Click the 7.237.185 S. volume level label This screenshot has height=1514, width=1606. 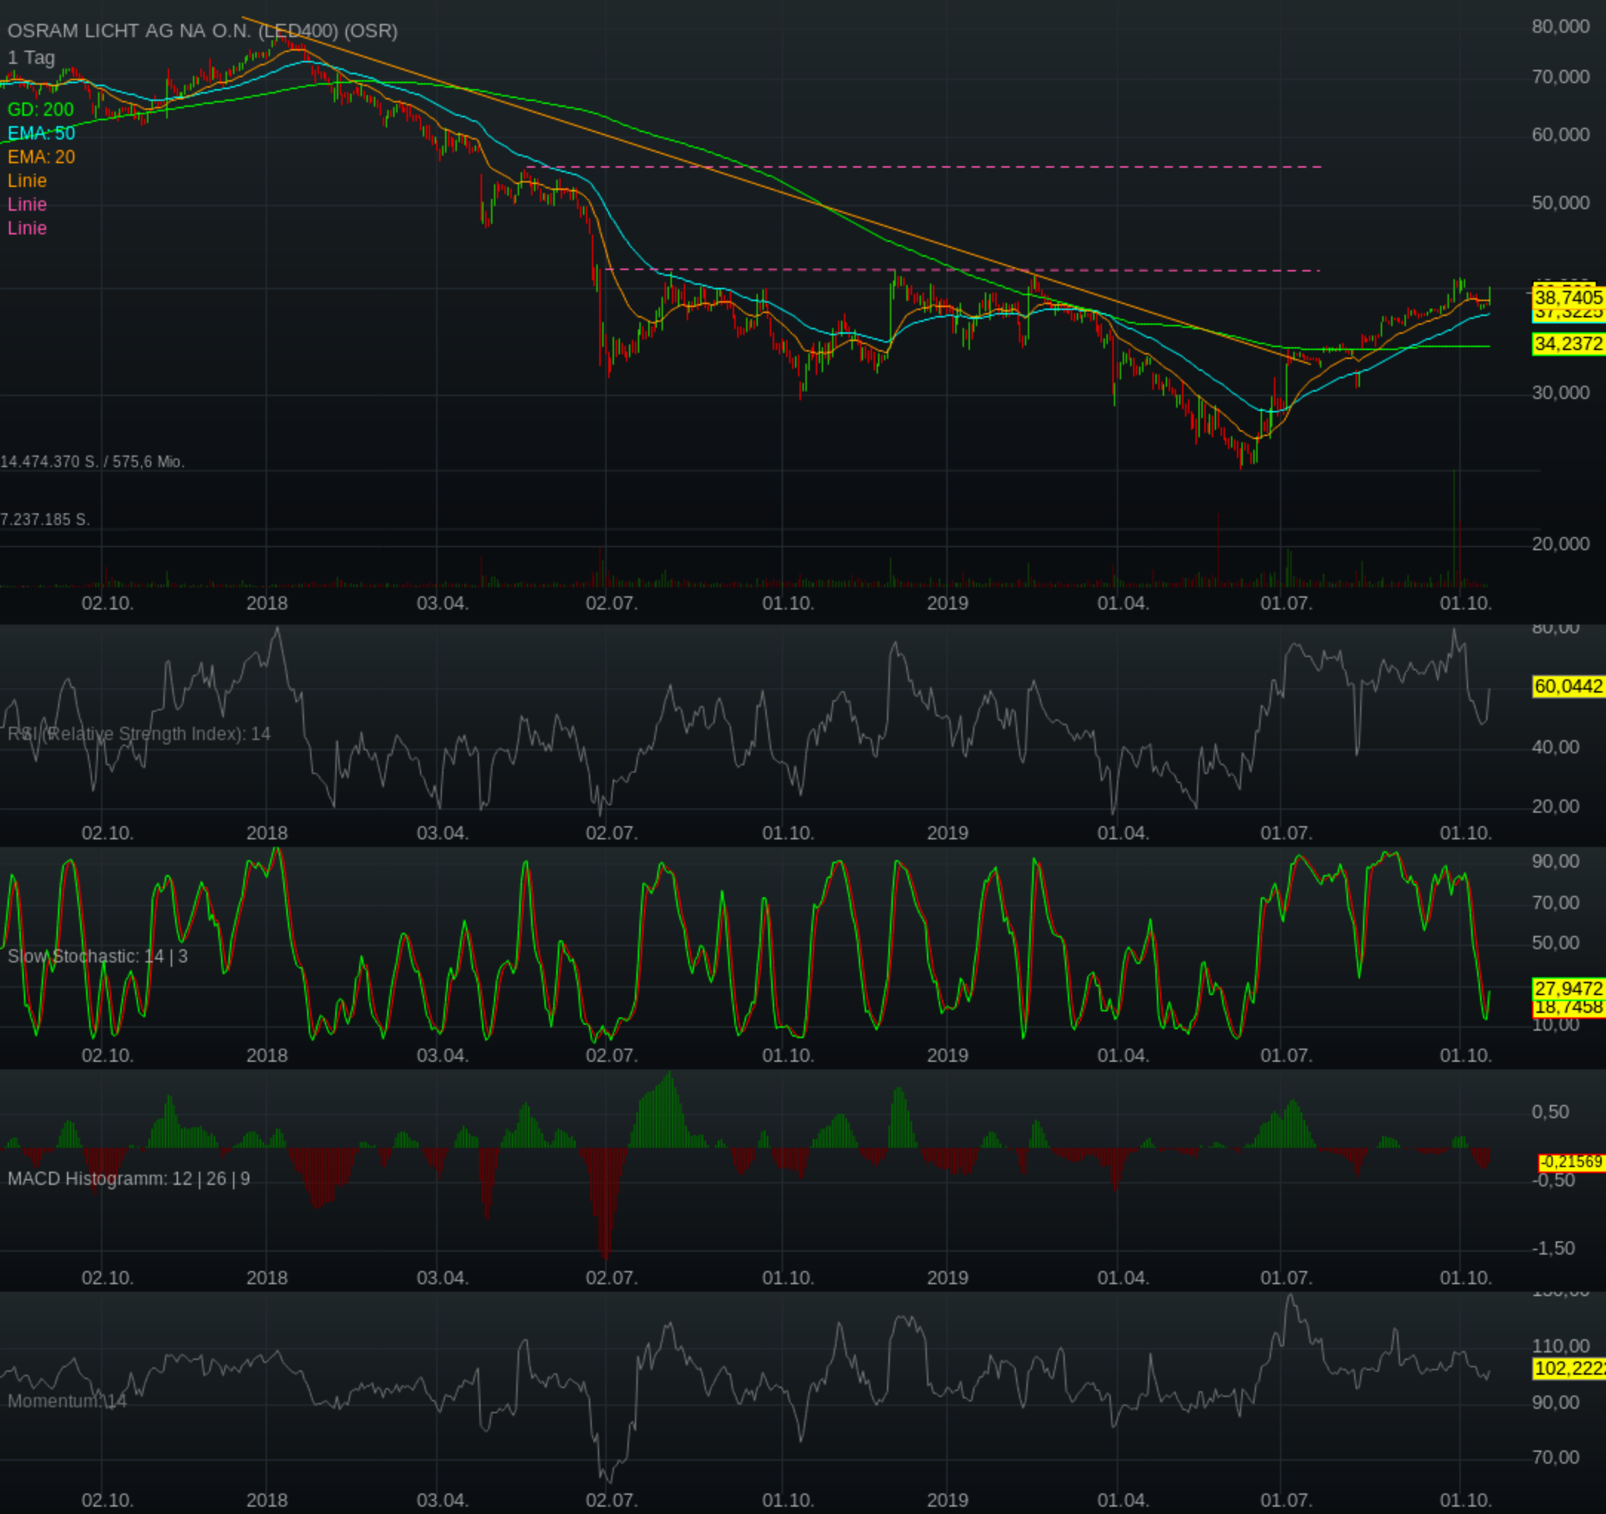tap(45, 520)
